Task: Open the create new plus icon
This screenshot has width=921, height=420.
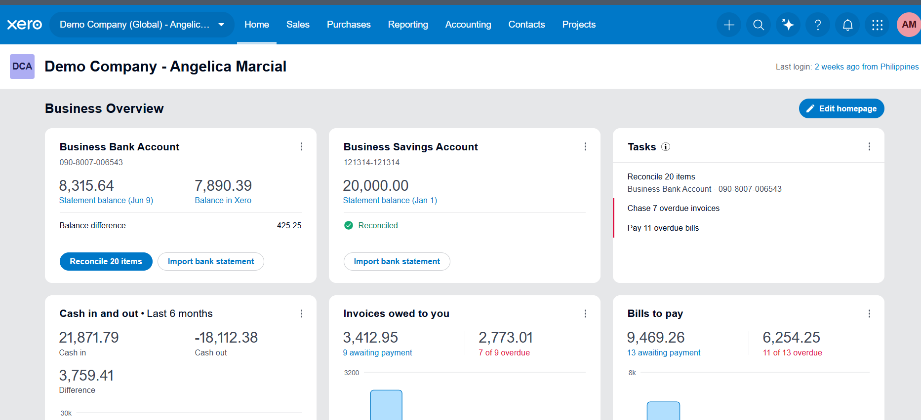Action: [x=729, y=25]
